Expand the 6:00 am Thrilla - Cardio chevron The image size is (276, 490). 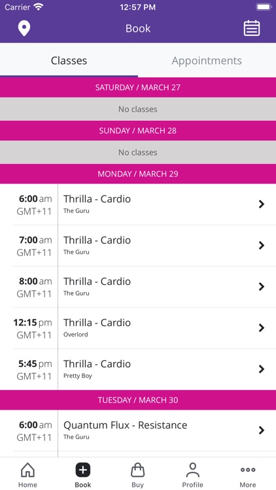point(262,204)
